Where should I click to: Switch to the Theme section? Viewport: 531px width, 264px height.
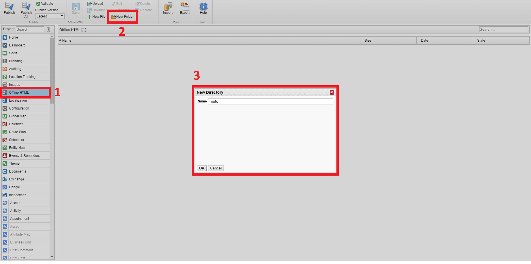[14, 163]
